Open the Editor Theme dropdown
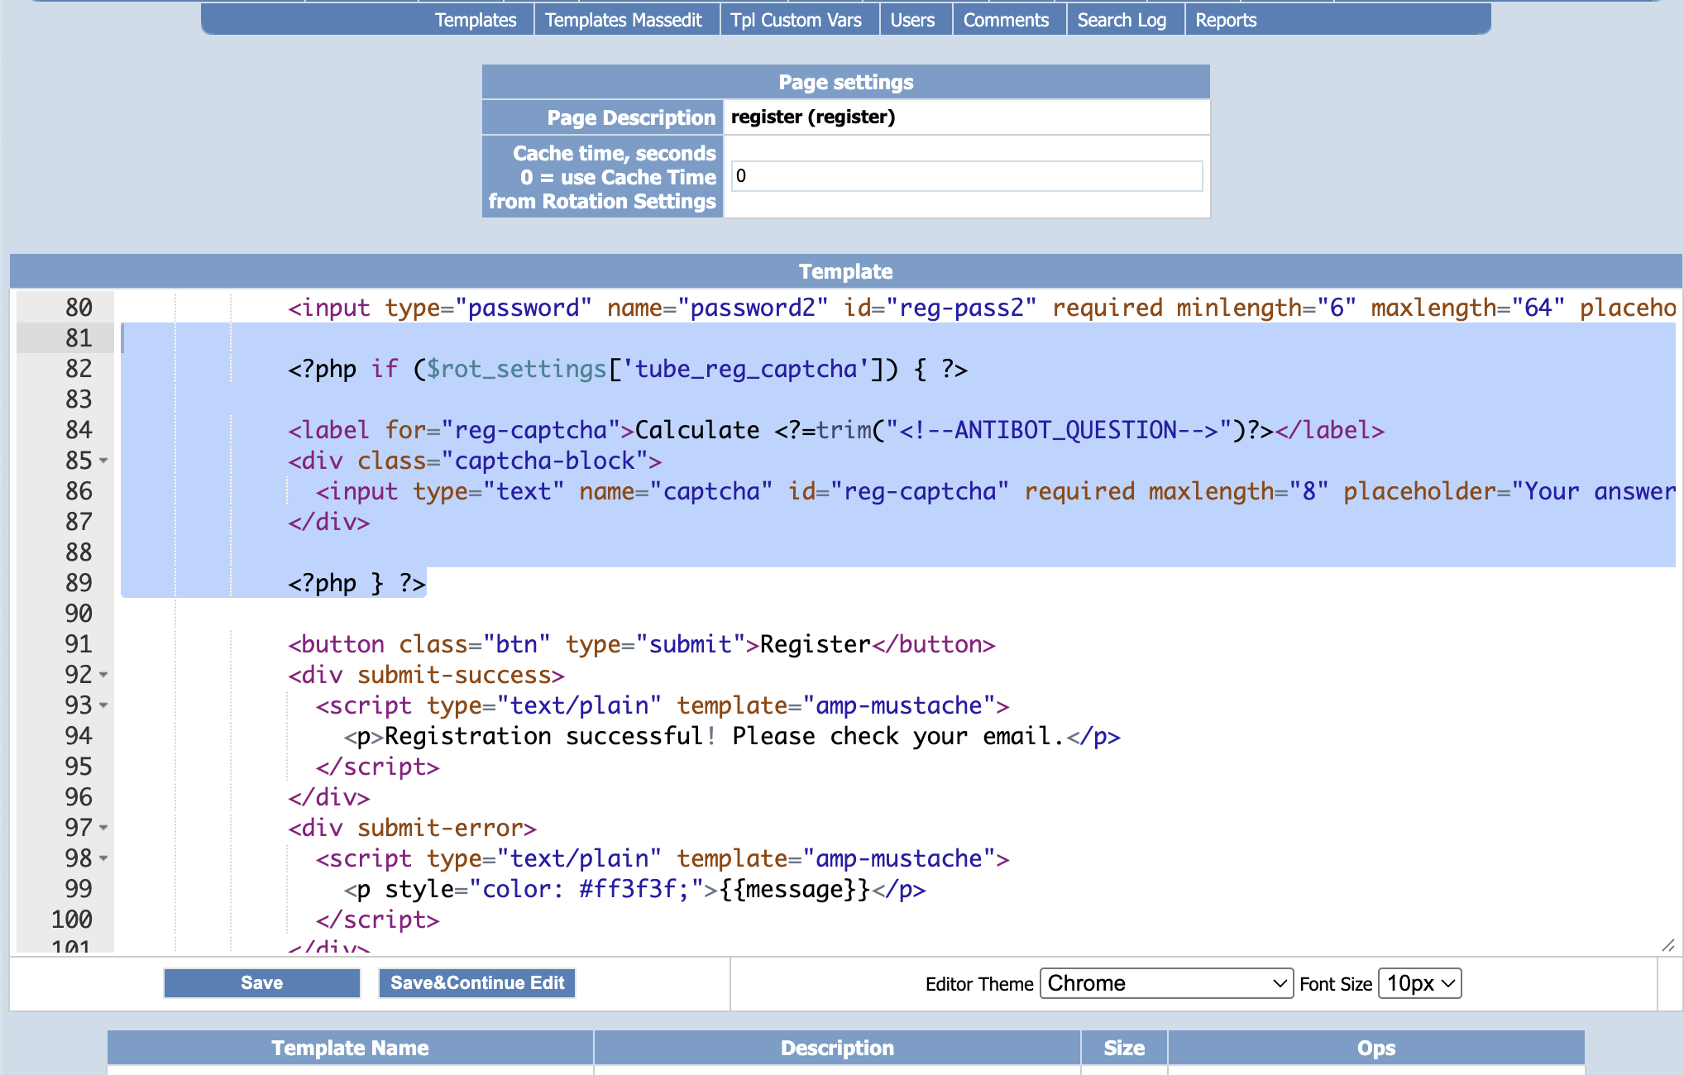Image resolution: width=1684 pixels, height=1075 pixels. tap(1166, 983)
